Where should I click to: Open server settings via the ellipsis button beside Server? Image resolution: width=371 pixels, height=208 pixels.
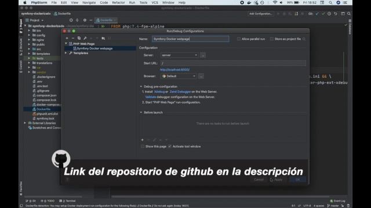(x=203, y=55)
